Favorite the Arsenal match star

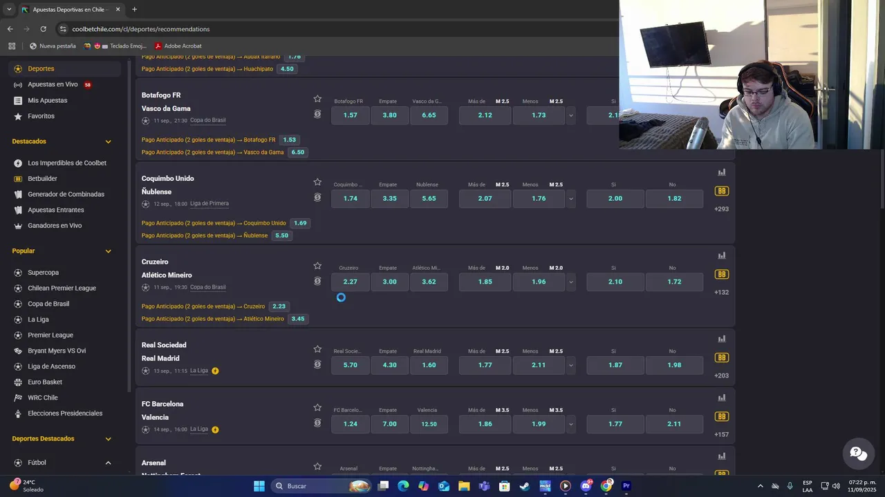317,467
